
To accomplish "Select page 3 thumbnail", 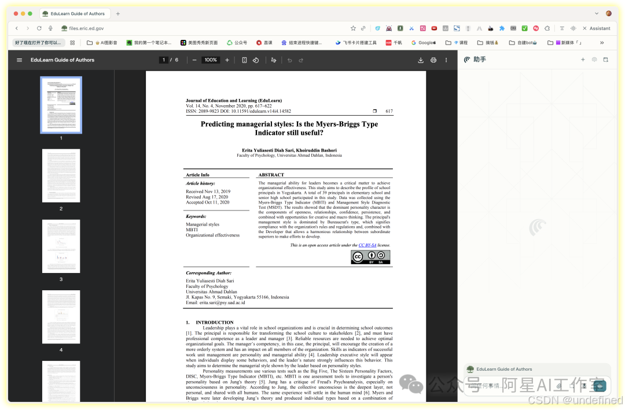I will coord(61,246).
